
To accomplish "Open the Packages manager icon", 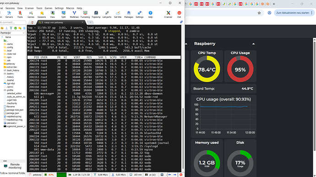I will [129, 15].
